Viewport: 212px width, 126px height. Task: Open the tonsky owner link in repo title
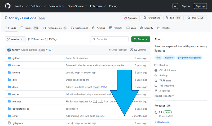click(14, 18)
